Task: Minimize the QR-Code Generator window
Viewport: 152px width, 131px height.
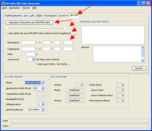Action: click(x=139, y=4)
